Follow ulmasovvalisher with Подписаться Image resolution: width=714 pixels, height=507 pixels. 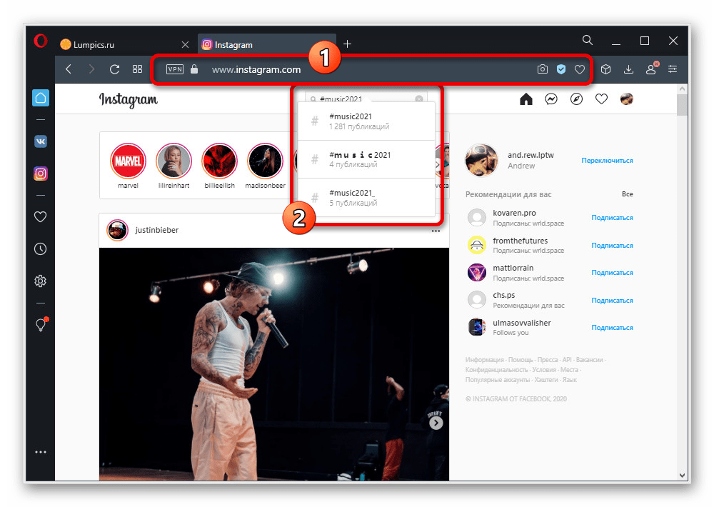pos(612,328)
